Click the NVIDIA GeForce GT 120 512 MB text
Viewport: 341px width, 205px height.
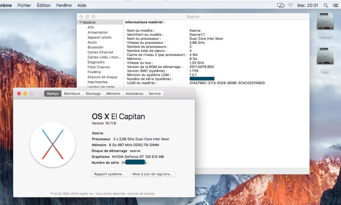[138, 157]
